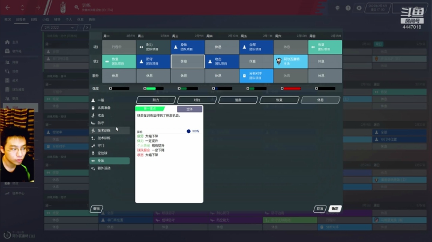The image size is (432, 242).
Task: Select the 一般 general training category icon
Action: [93, 101]
